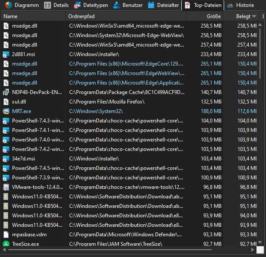Click the installer icon of 34e7d.msi
The image size is (266, 257).
pos(6,159)
